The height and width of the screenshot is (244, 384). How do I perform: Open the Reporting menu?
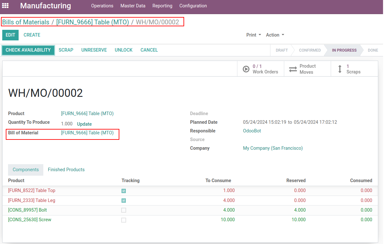tap(162, 6)
